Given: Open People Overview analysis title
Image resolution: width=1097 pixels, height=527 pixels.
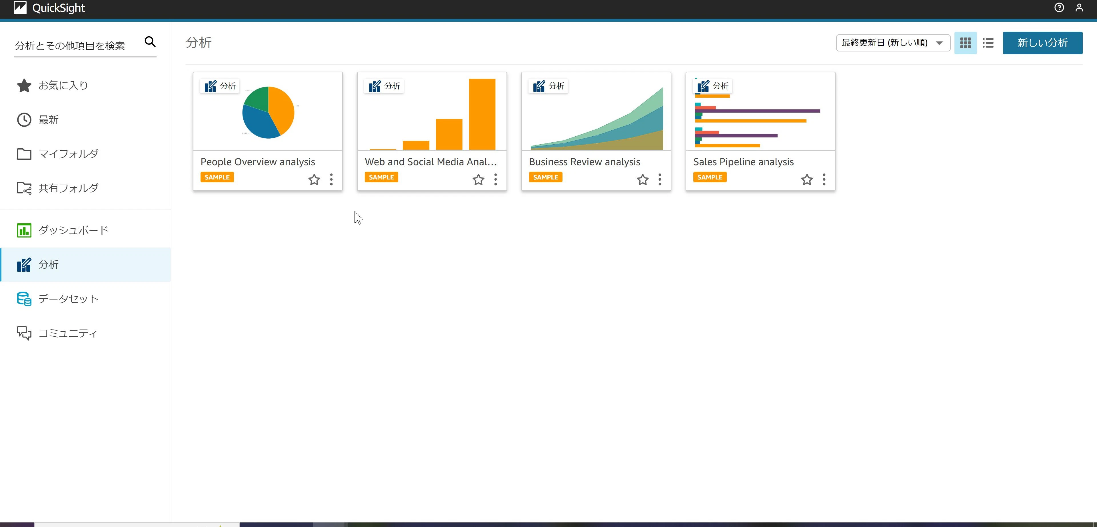Looking at the screenshot, I should [258, 162].
